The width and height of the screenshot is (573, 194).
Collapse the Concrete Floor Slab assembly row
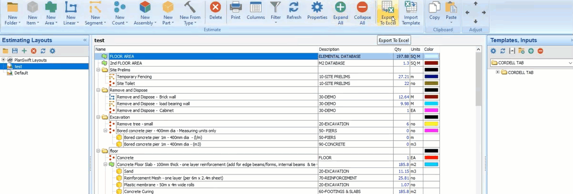(x=105, y=164)
